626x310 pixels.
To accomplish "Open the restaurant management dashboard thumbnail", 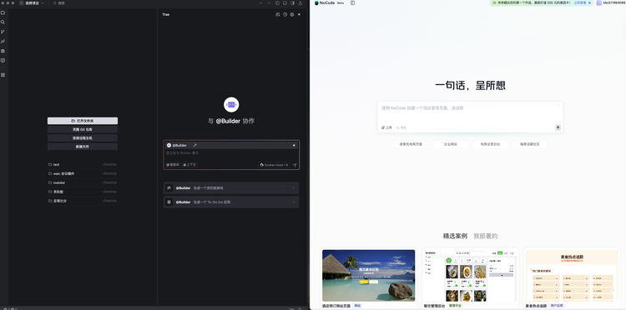I will click(x=470, y=275).
